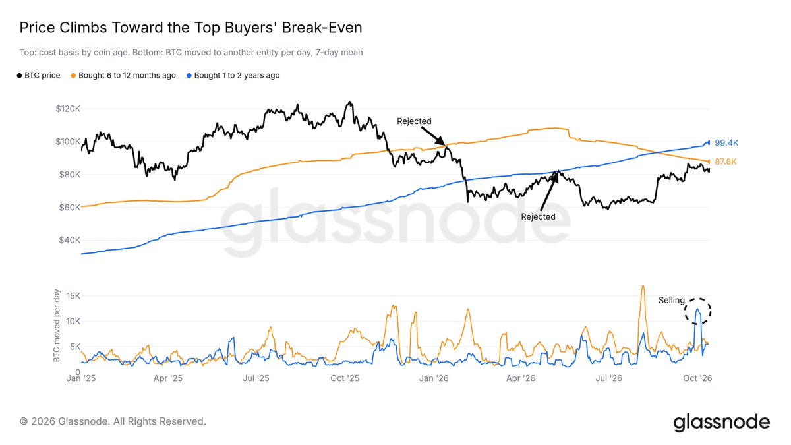This screenshot has width=791, height=445.
Task: Click the orange legend dot for 6–12 months
Action: pos(73,76)
